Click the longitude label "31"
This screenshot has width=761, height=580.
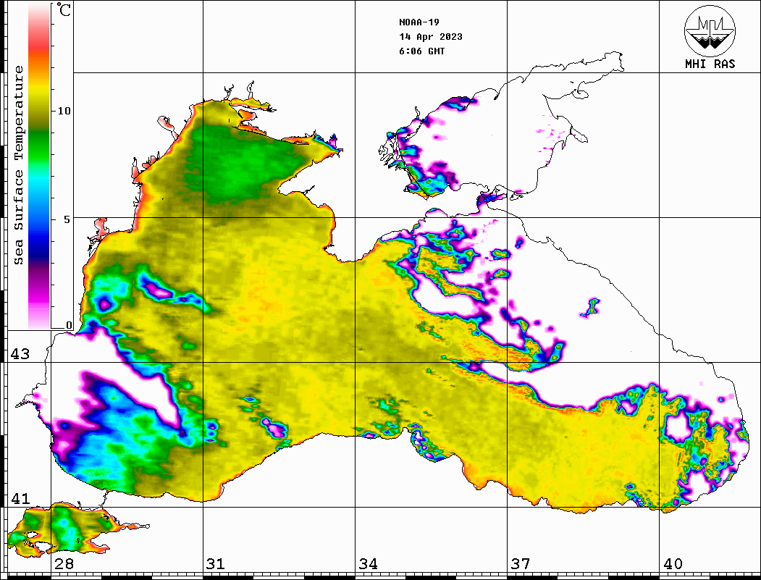tap(216, 563)
